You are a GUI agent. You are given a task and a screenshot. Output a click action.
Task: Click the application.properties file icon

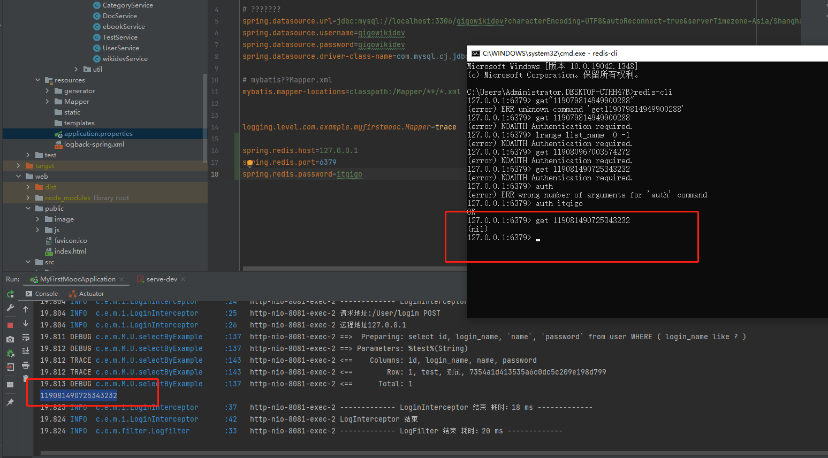59,134
